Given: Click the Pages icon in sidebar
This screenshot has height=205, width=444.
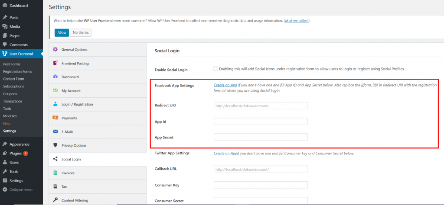Looking at the screenshot, I should pyautogui.click(x=4, y=36).
